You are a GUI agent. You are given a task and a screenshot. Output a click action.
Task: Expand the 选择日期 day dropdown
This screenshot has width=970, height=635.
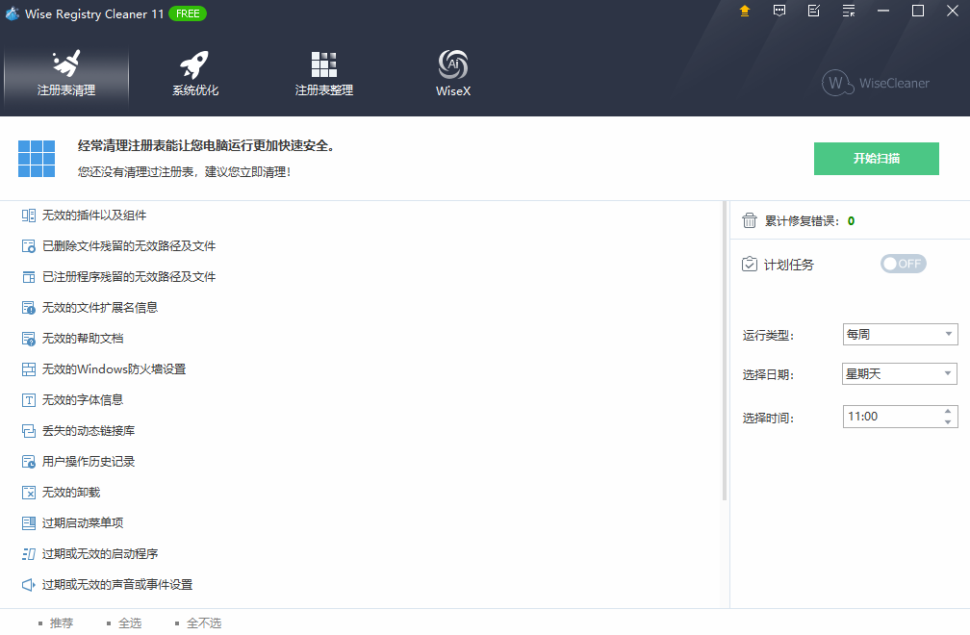[x=899, y=373]
